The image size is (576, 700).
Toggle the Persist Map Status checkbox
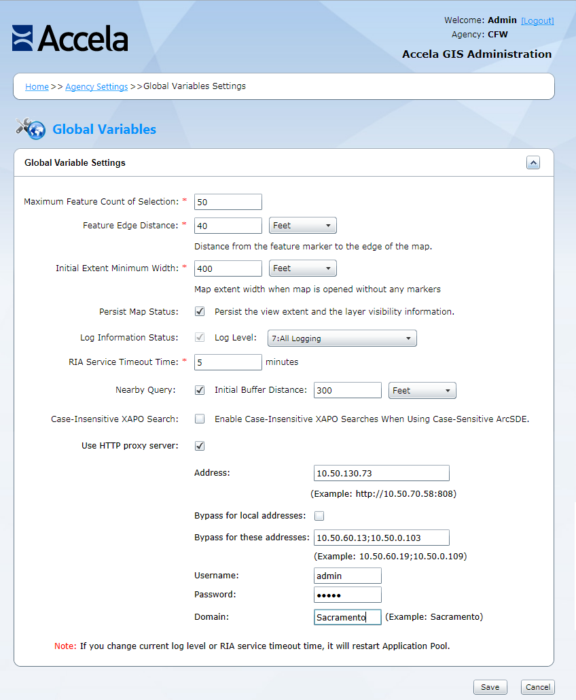coord(200,312)
